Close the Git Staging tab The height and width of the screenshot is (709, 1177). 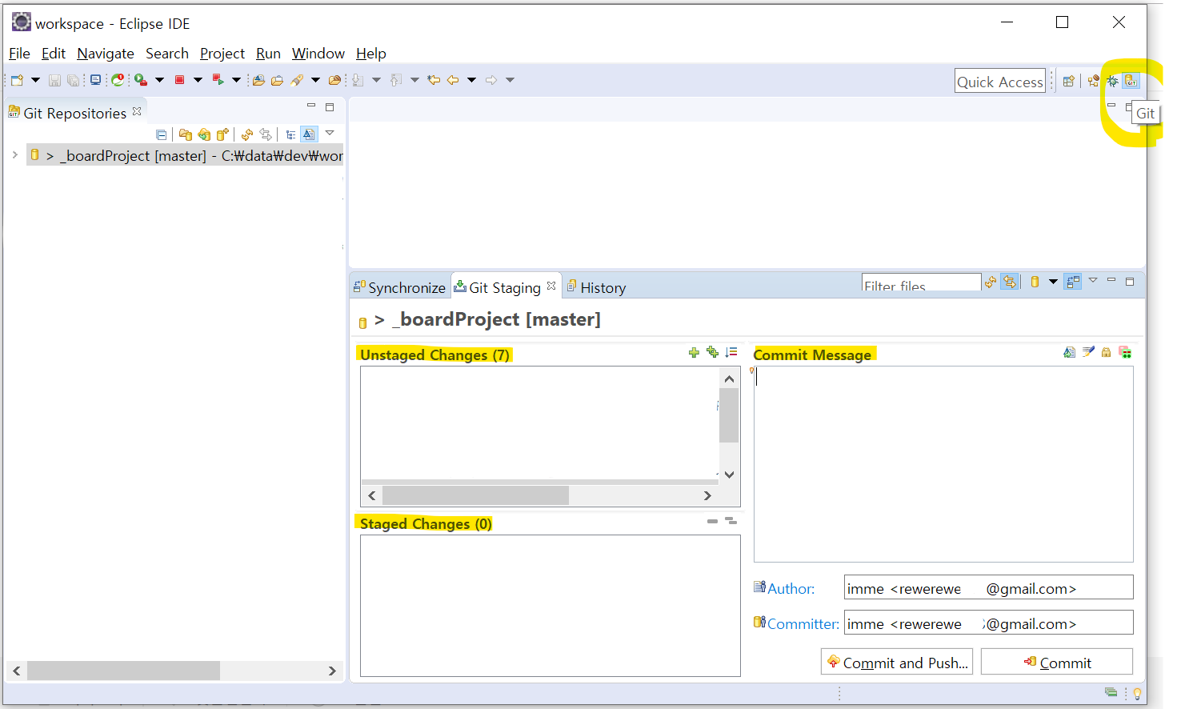coord(551,286)
